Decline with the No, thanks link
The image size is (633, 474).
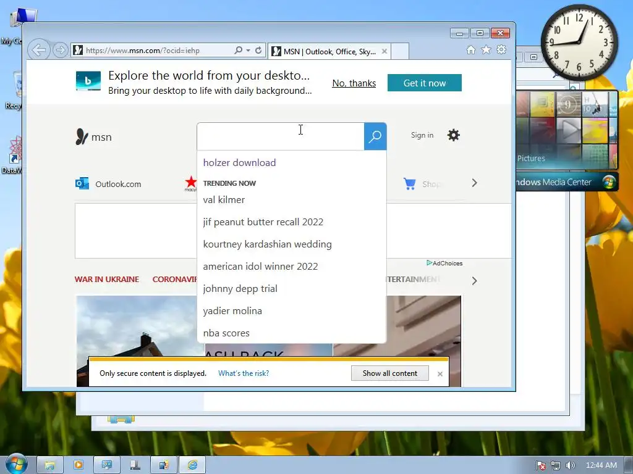(x=354, y=83)
